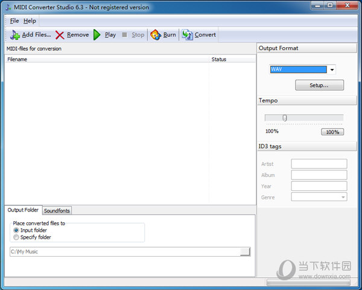Click the Burn toolbar label
The image size is (362, 290).
pyautogui.click(x=170, y=34)
